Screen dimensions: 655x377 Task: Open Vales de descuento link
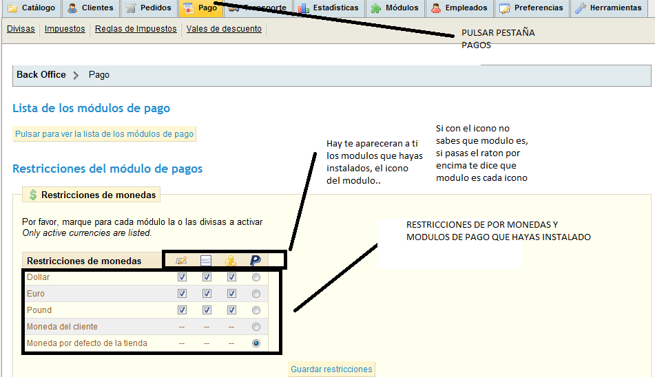(x=224, y=29)
